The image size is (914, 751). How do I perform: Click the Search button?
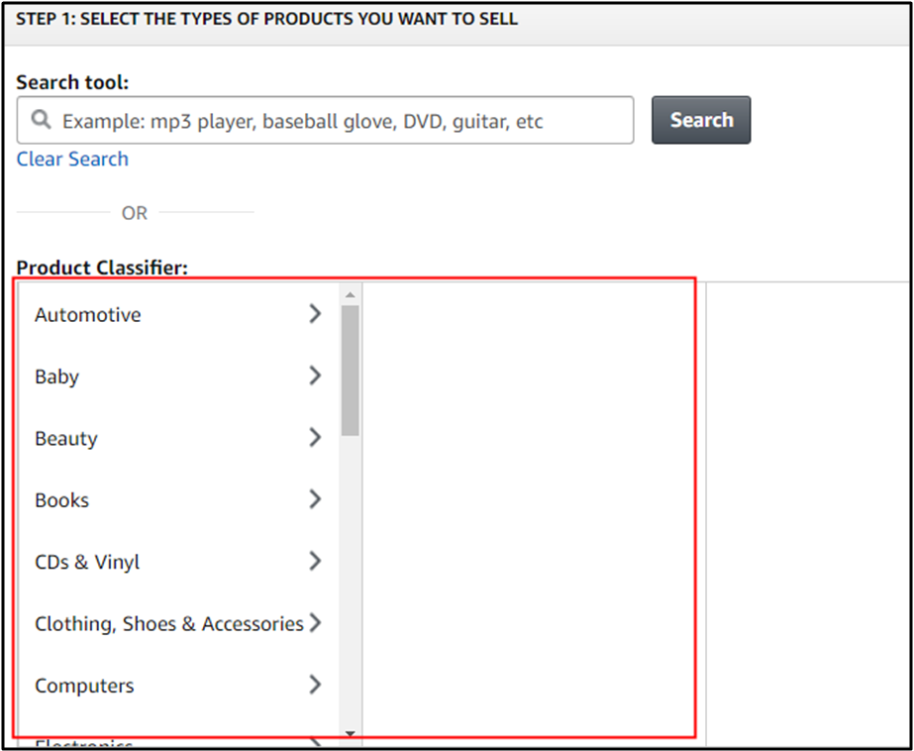(x=701, y=120)
